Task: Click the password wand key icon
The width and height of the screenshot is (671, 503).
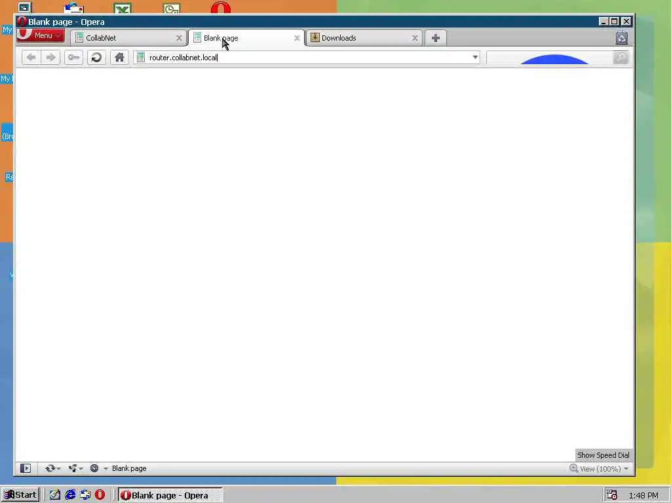Action: tap(73, 58)
